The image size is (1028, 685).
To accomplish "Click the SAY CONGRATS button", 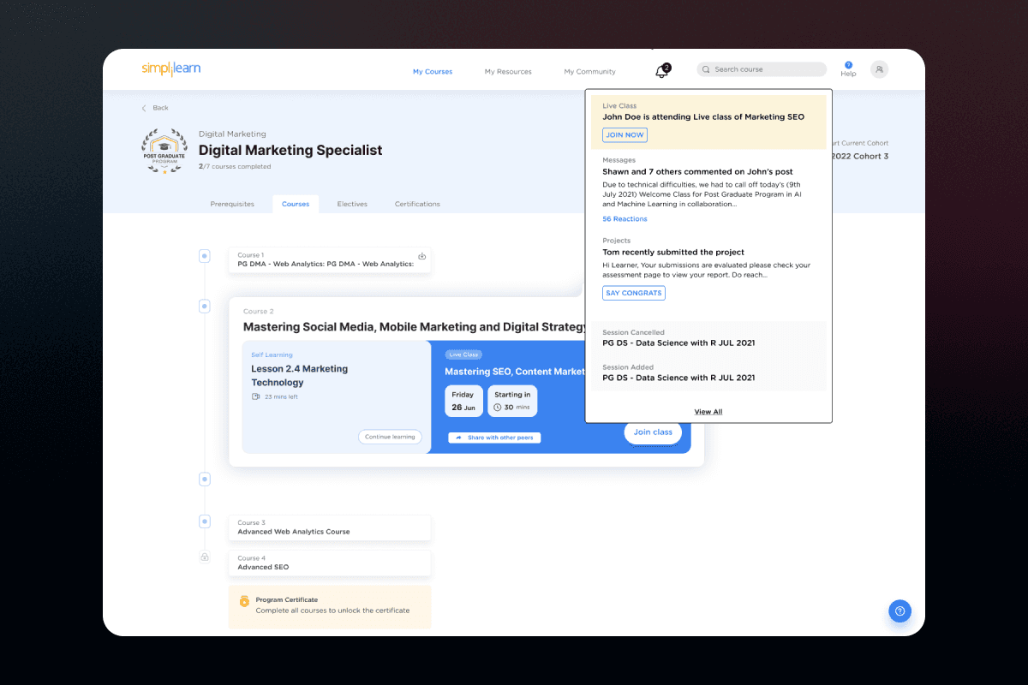I will click(634, 293).
